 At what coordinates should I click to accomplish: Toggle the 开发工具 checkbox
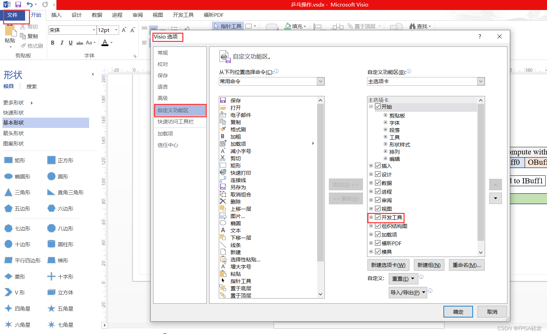(x=378, y=217)
